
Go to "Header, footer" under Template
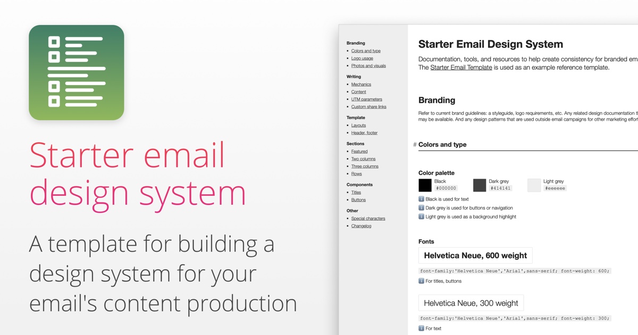coord(364,132)
